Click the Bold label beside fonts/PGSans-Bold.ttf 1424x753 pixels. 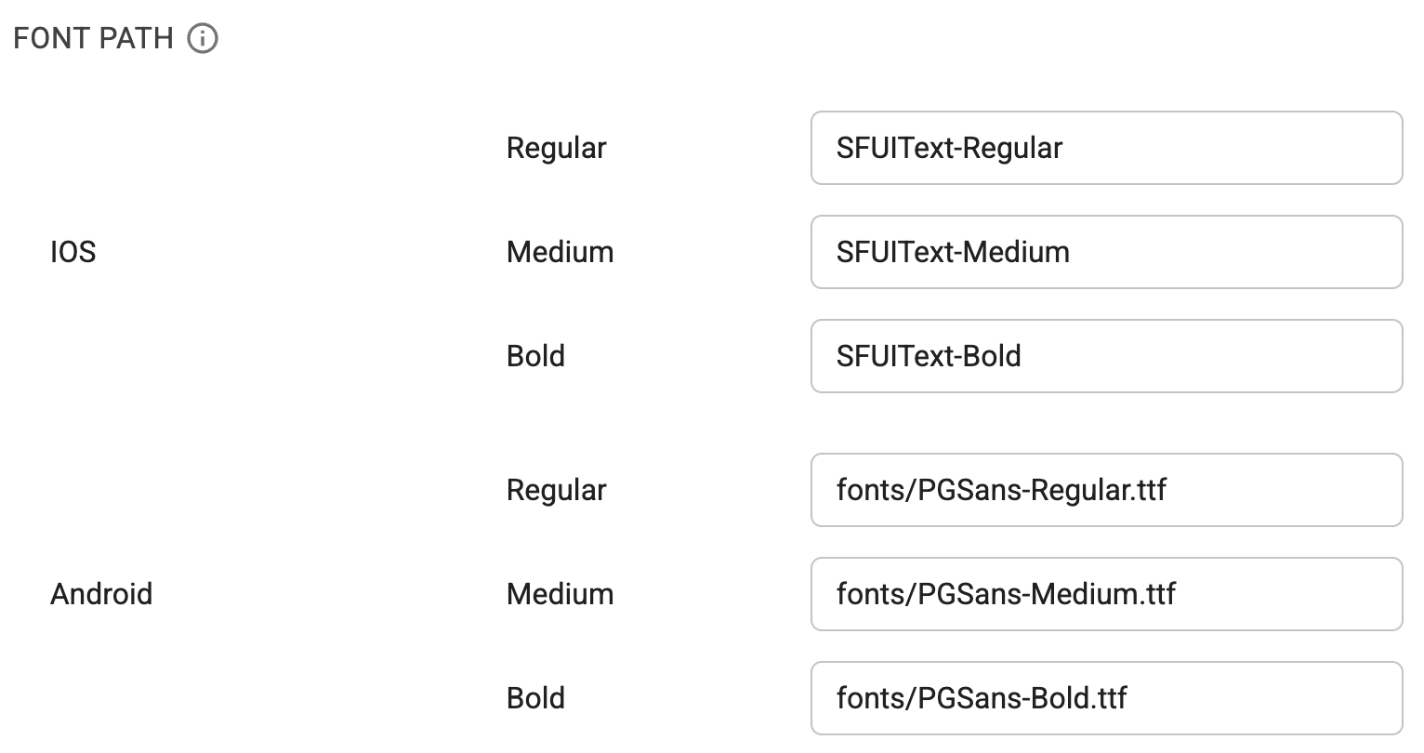(x=536, y=698)
